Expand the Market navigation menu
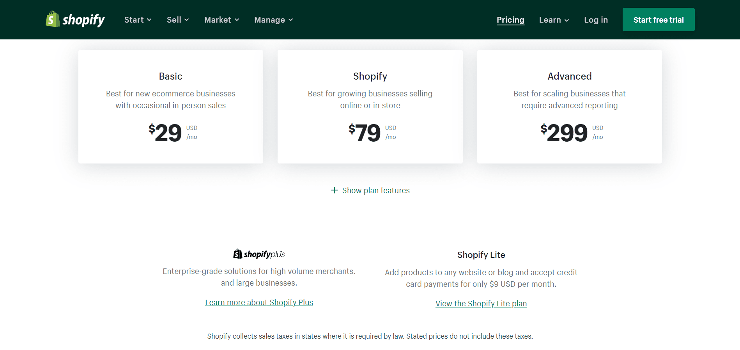 click(221, 20)
